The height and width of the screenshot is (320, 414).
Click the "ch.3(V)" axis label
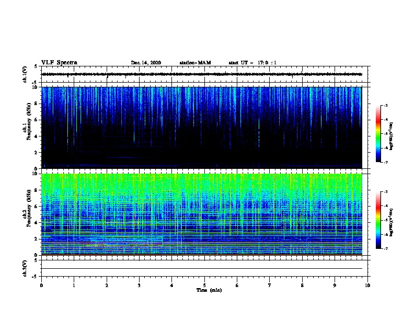pyautogui.click(x=25, y=269)
